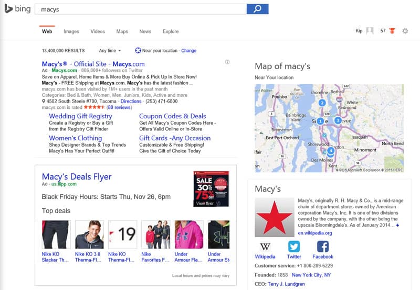
Task: Click the blue search magnifier button
Action: [257, 9]
